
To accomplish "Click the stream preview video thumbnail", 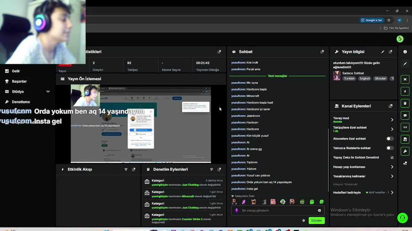I will tap(141, 124).
